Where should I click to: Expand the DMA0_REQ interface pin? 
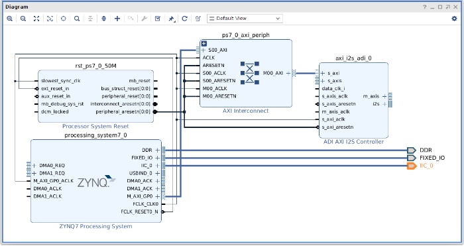pos(34,166)
